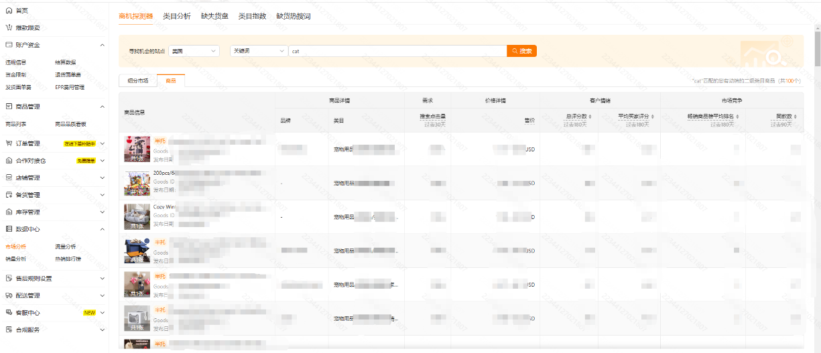The width and height of the screenshot is (821, 353).
Task: Click the 商品管理 icon in sidebar
Action: (x=9, y=107)
